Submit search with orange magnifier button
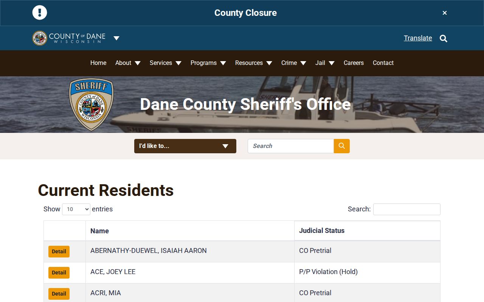The height and width of the screenshot is (302, 484). (342, 146)
